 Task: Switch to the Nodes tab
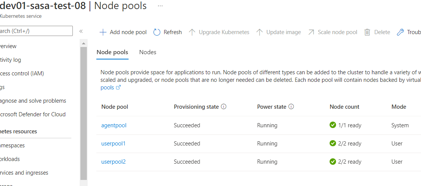coord(148,52)
